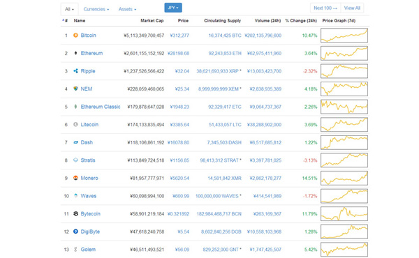Click Ethereum's 7d price graph
The width and height of the screenshot is (419, 258).
point(344,53)
